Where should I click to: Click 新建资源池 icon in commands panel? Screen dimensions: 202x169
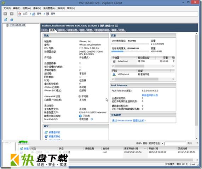coord(46,136)
